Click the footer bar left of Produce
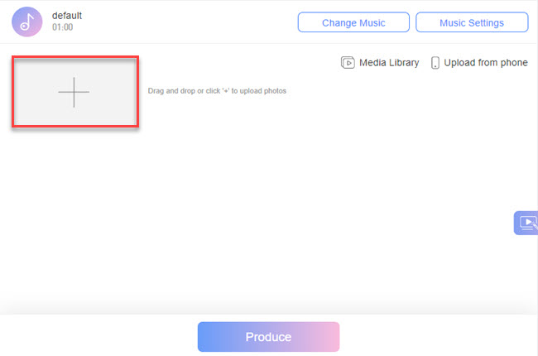 tap(99, 336)
